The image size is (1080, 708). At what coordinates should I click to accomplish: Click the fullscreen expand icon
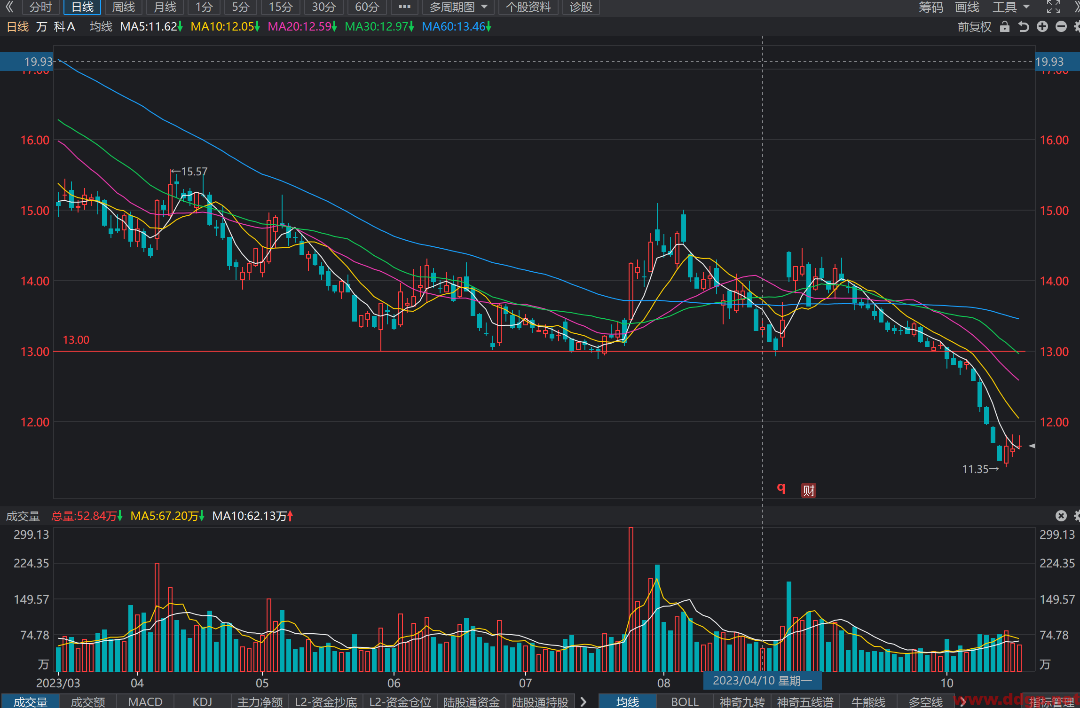[1053, 7]
